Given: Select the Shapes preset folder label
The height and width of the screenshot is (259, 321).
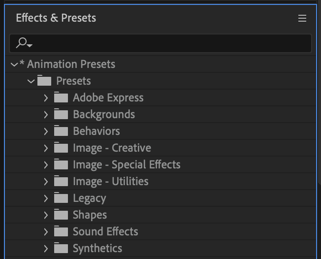Looking at the screenshot, I should pos(90,215).
